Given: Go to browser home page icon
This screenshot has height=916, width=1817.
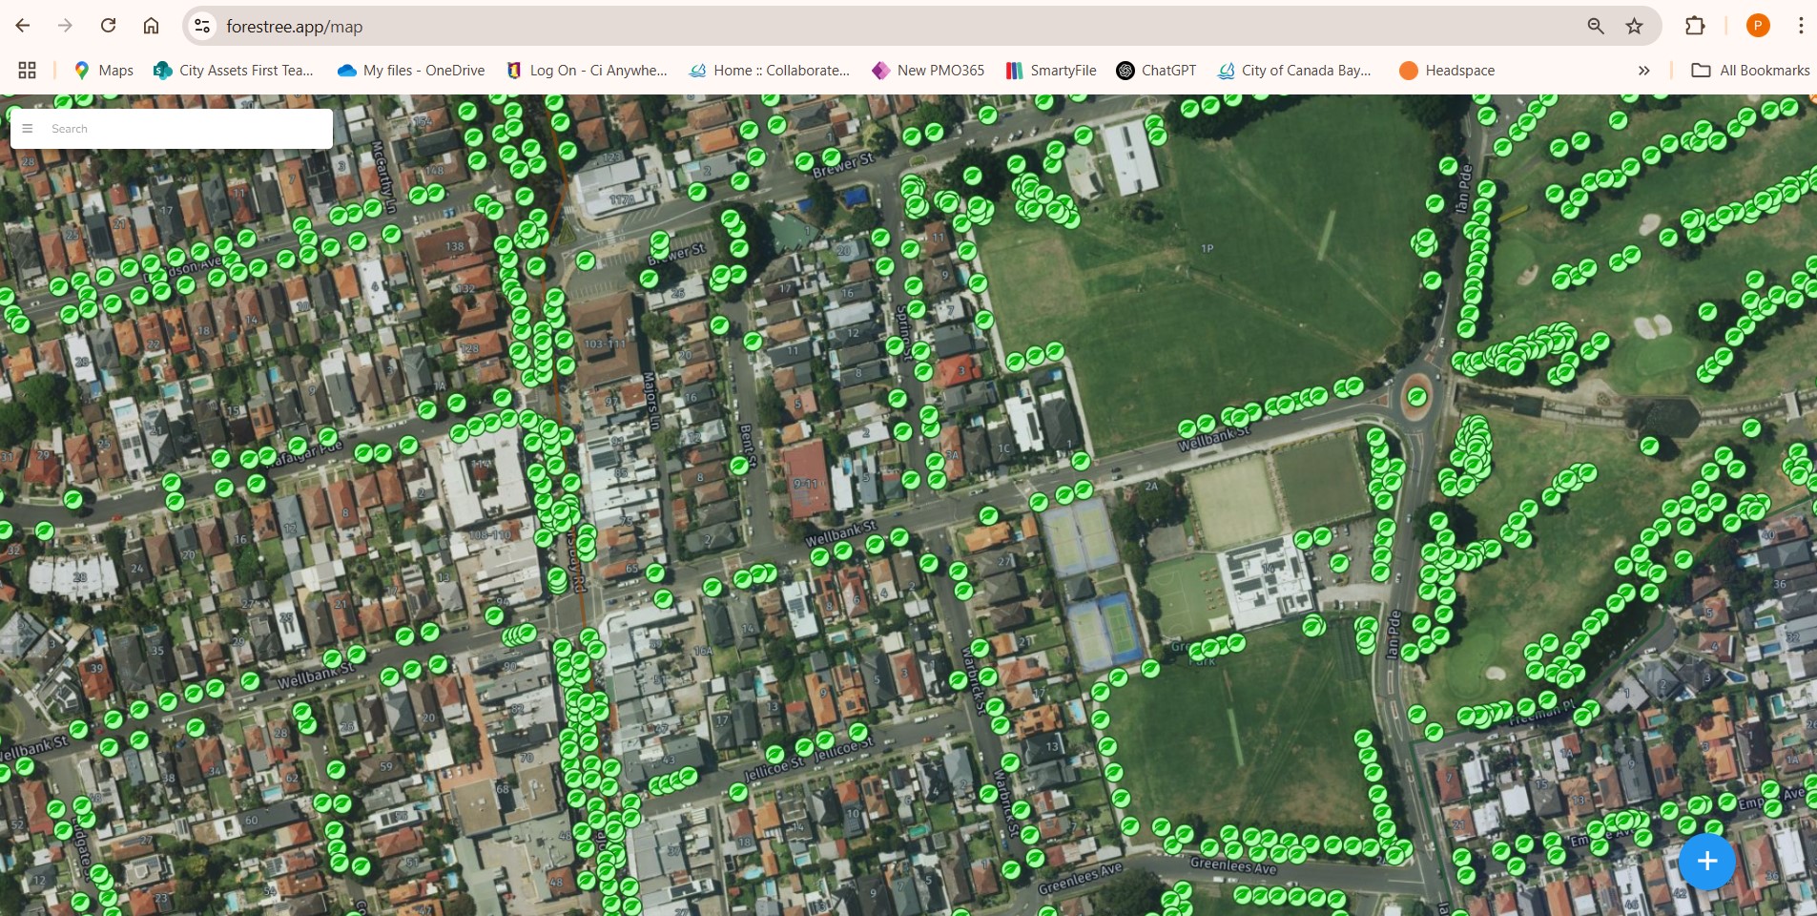Looking at the screenshot, I should coord(151,26).
